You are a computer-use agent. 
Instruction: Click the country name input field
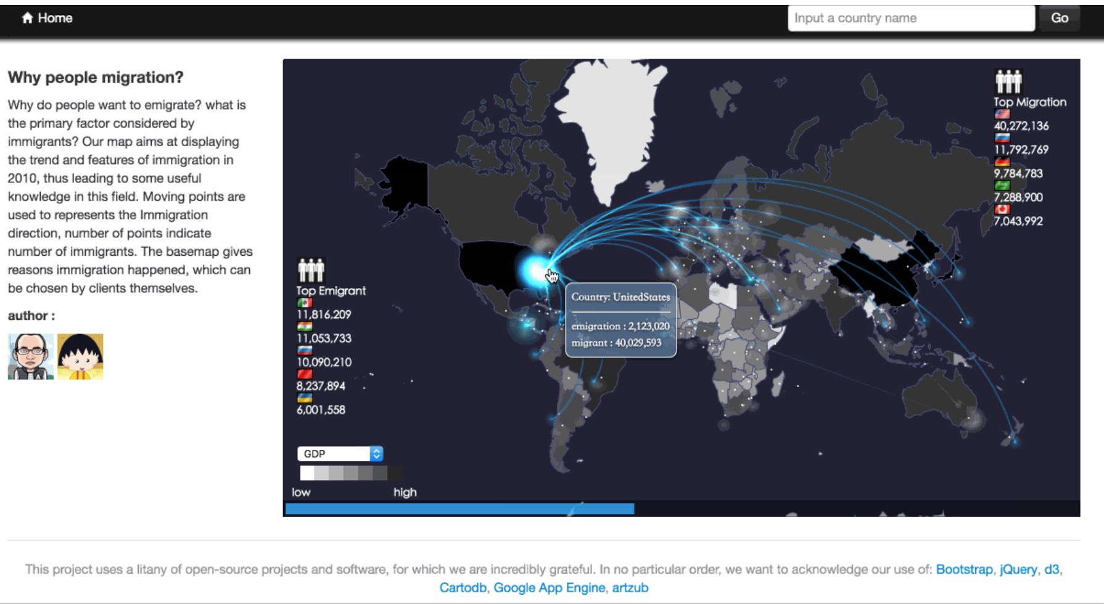[911, 18]
